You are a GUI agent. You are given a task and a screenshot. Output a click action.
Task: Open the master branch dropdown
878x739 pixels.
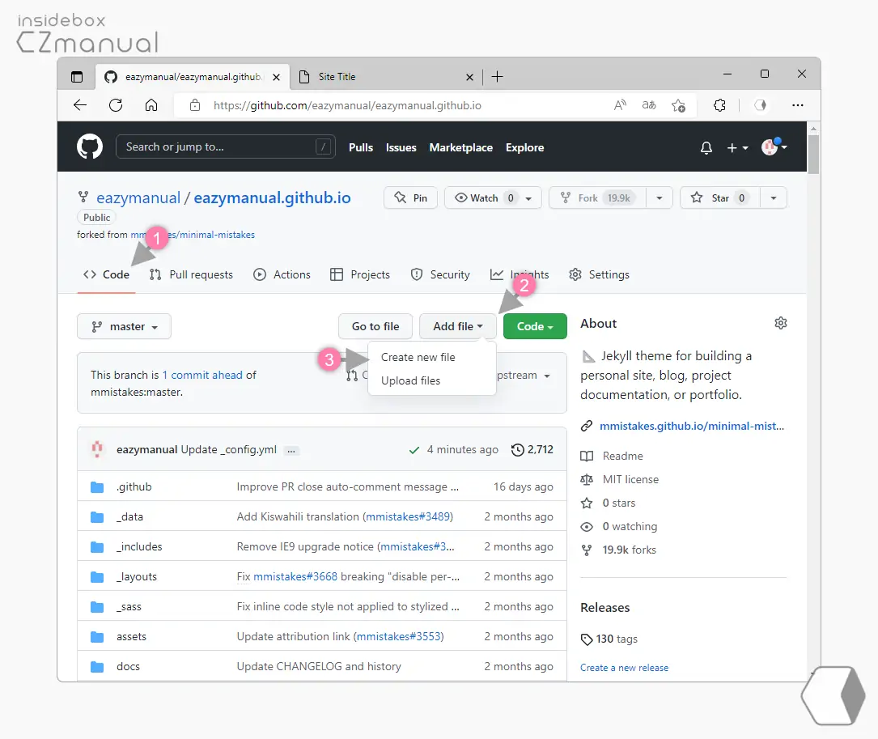124,326
